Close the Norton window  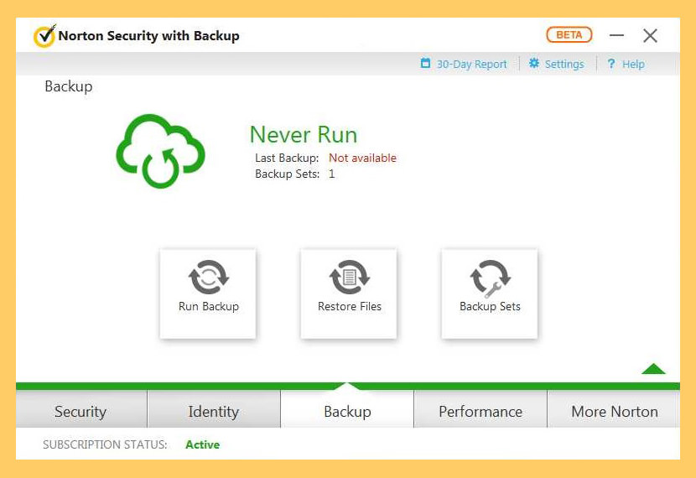point(650,35)
